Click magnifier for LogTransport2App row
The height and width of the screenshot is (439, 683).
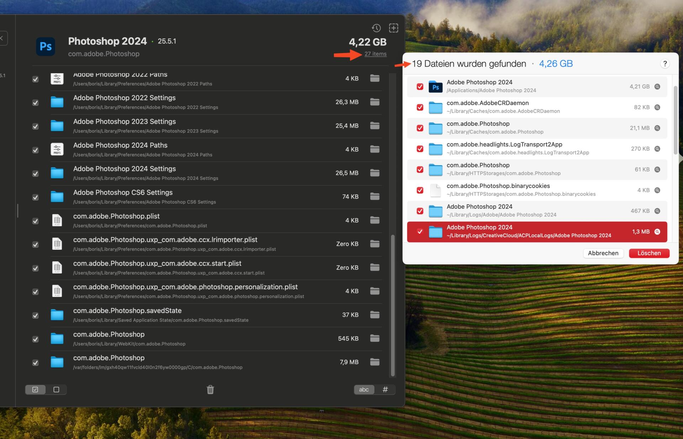pos(657,149)
